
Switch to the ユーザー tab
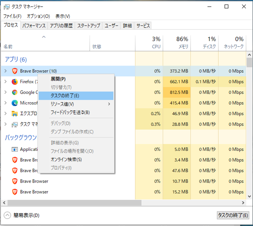(111, 26)
